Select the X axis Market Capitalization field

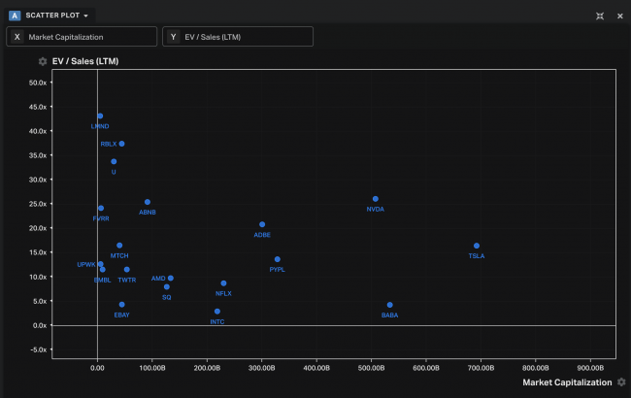(x=82, y=37)
